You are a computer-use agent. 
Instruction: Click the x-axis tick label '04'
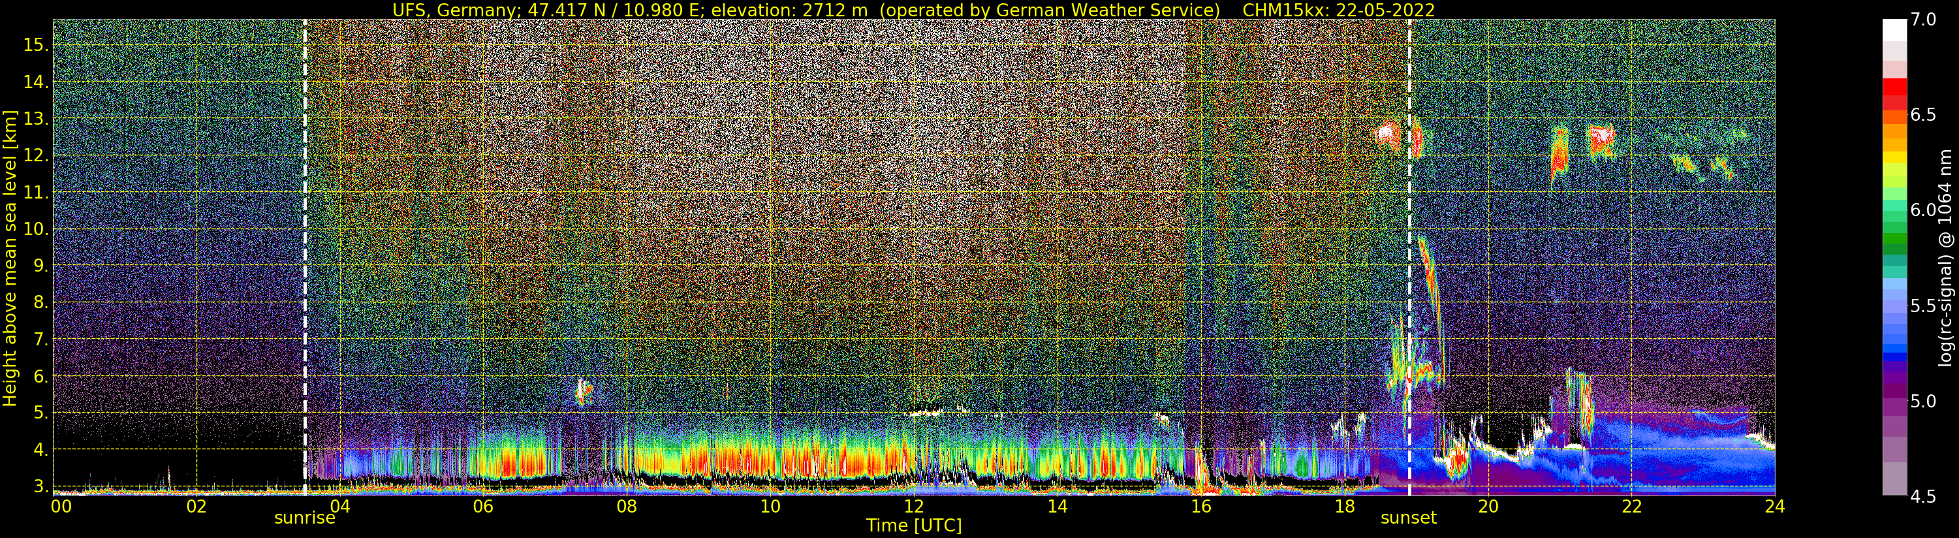(340, 507)
